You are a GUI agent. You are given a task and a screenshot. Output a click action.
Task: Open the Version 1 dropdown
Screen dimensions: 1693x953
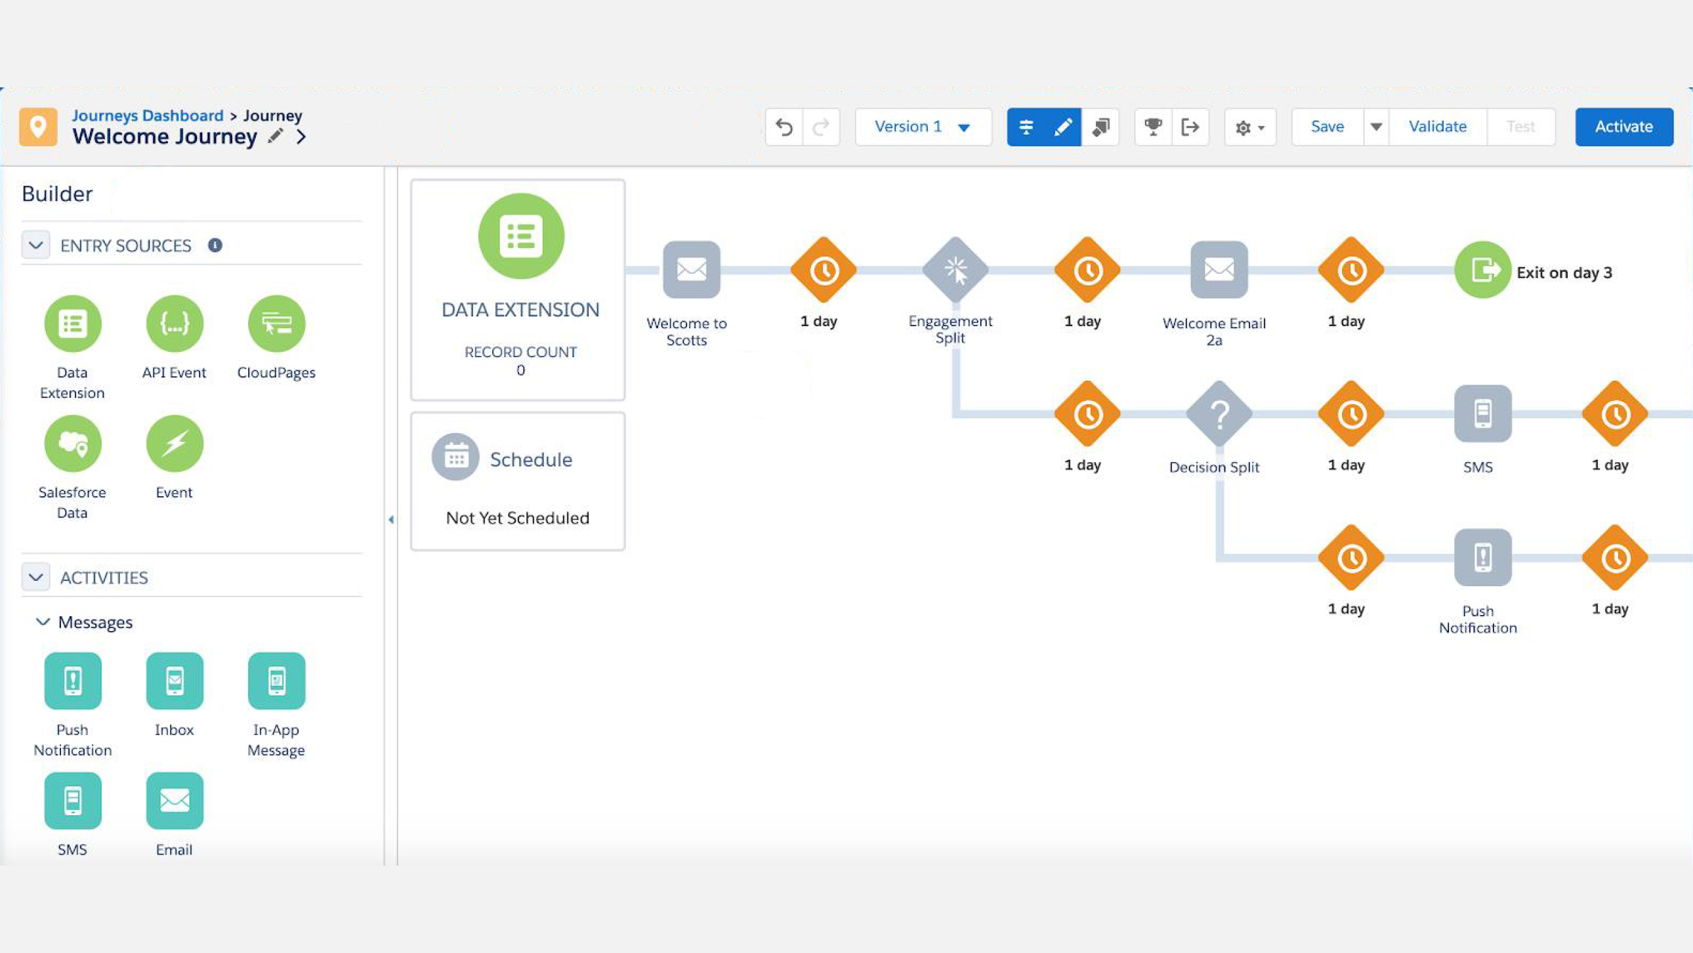click(x=922, y=125)
